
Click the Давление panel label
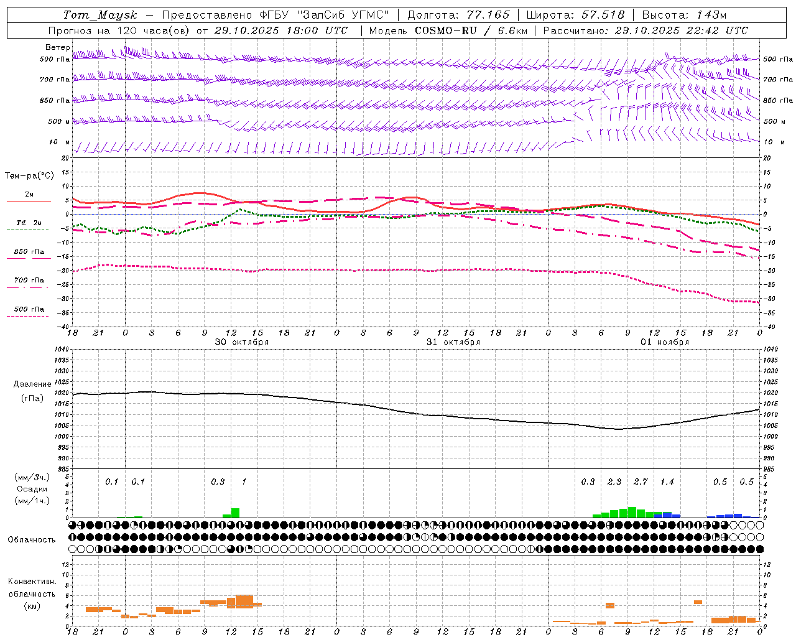(32, 384)
